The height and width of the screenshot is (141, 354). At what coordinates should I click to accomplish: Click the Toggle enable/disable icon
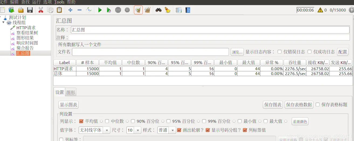pos(89,10)
